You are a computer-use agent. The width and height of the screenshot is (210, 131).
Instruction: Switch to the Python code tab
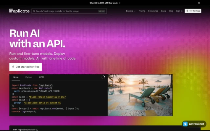coord(29,77)
